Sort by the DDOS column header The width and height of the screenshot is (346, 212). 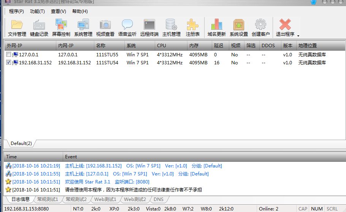point(270,46)
